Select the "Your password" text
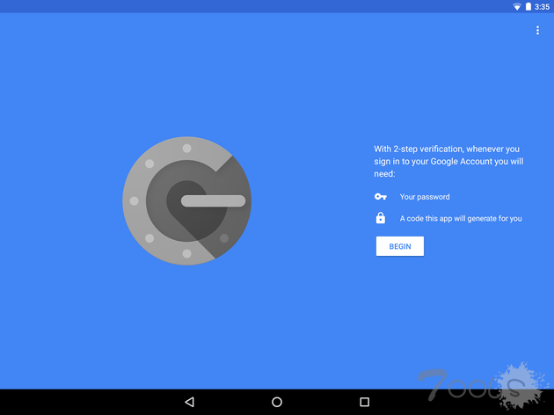 425,197
